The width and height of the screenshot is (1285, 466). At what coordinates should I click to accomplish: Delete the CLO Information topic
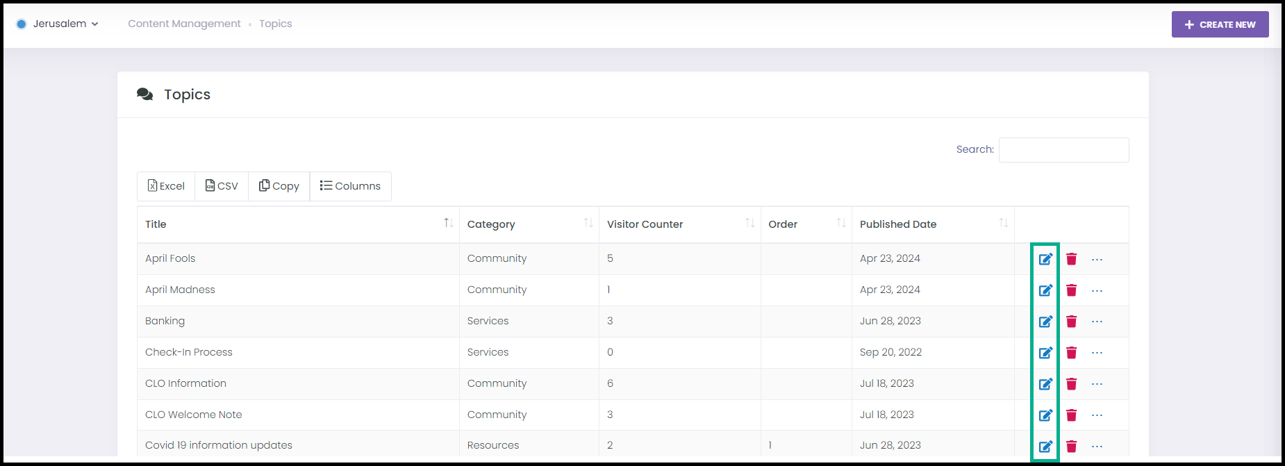pos(1071,384)
